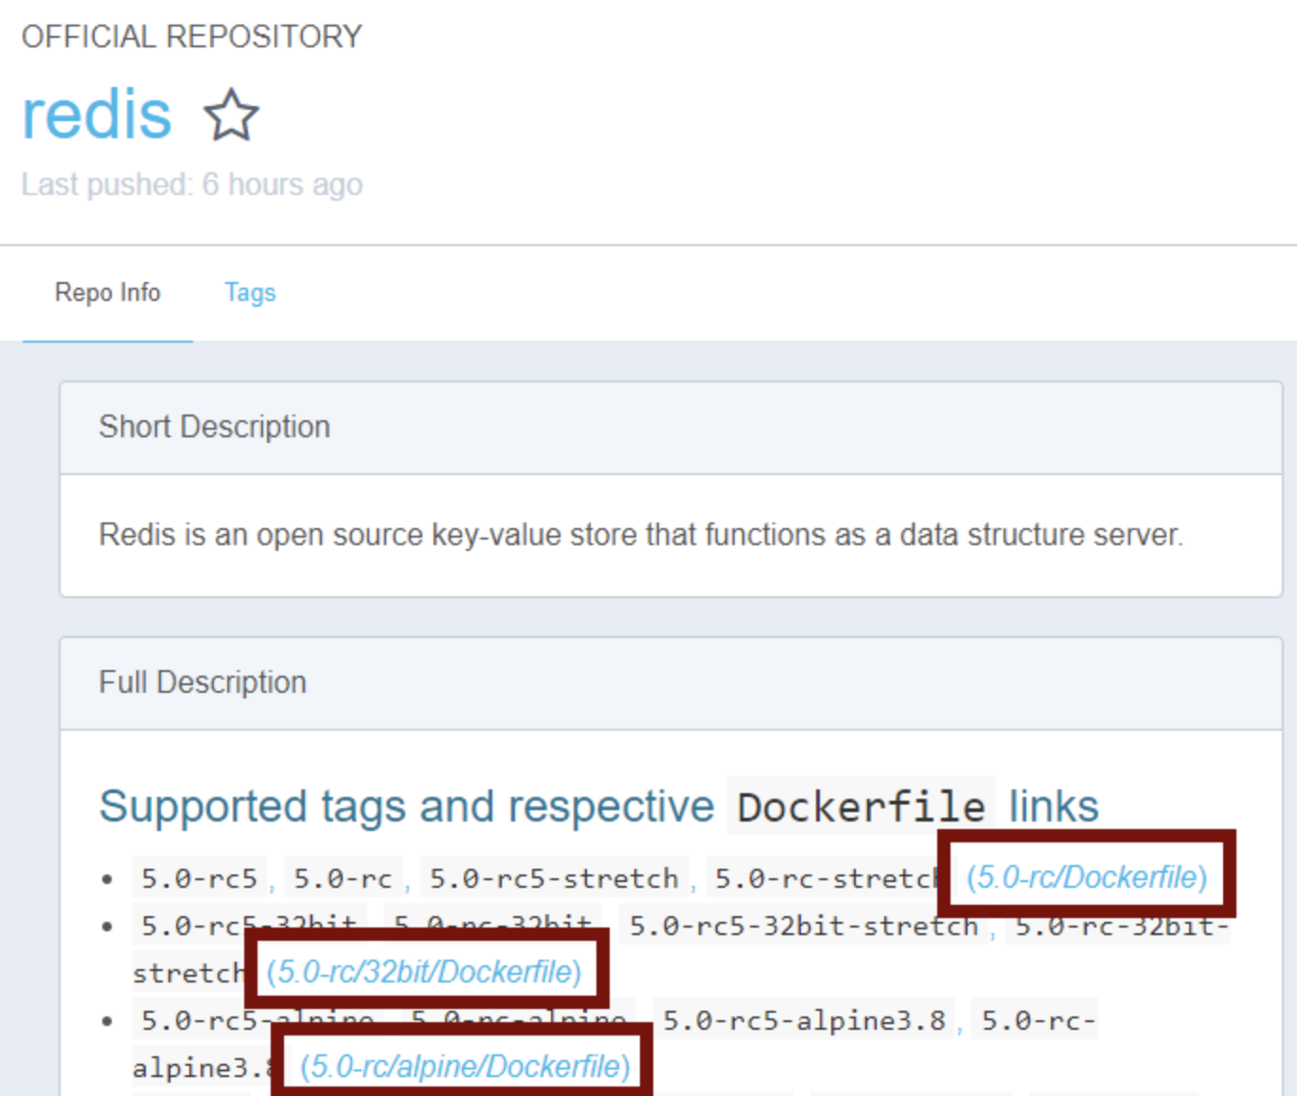Click the Short Description panel header

[215, 427]
